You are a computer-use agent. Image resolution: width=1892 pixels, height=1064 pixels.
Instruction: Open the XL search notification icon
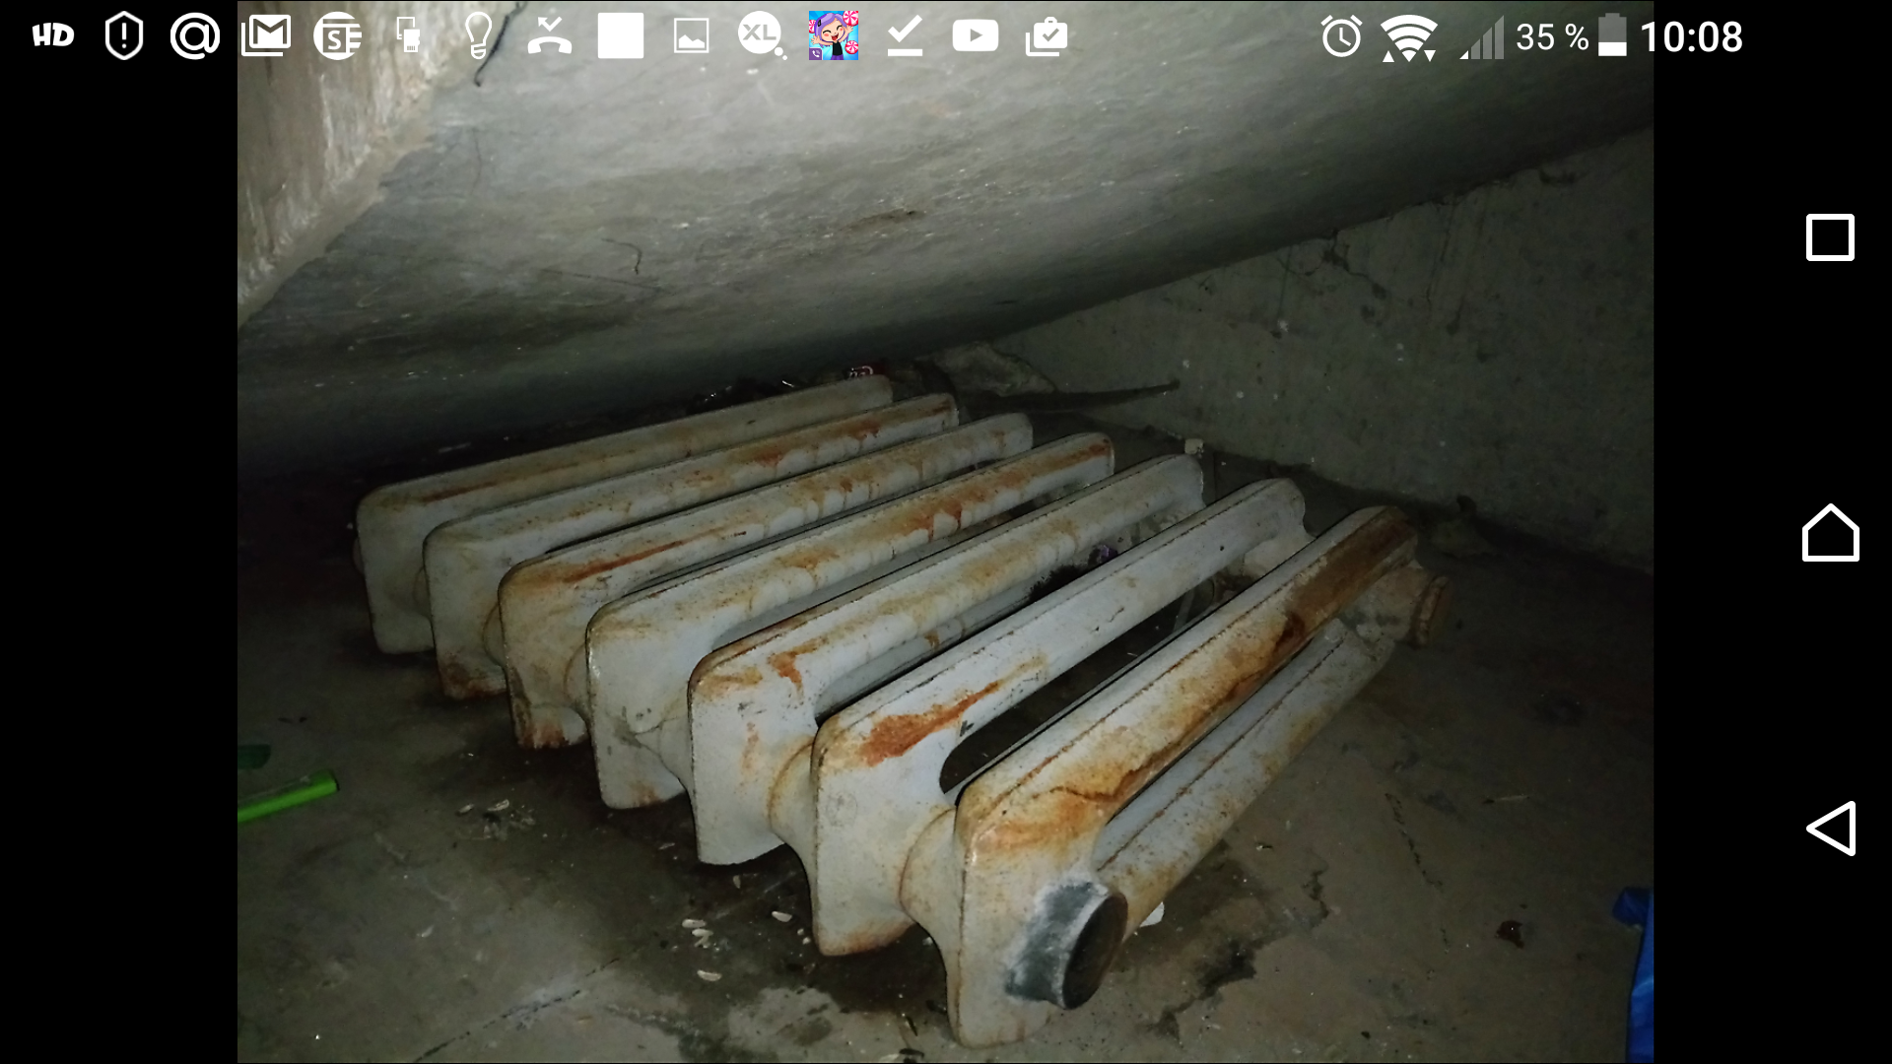click(x=762, y=36)
